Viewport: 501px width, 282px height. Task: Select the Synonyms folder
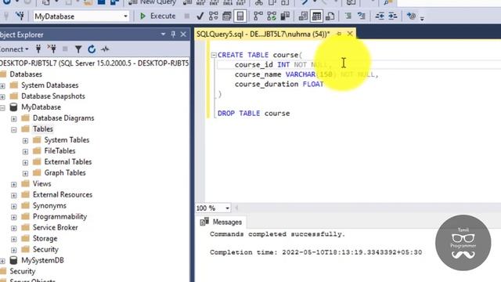(x=49, y=205)
